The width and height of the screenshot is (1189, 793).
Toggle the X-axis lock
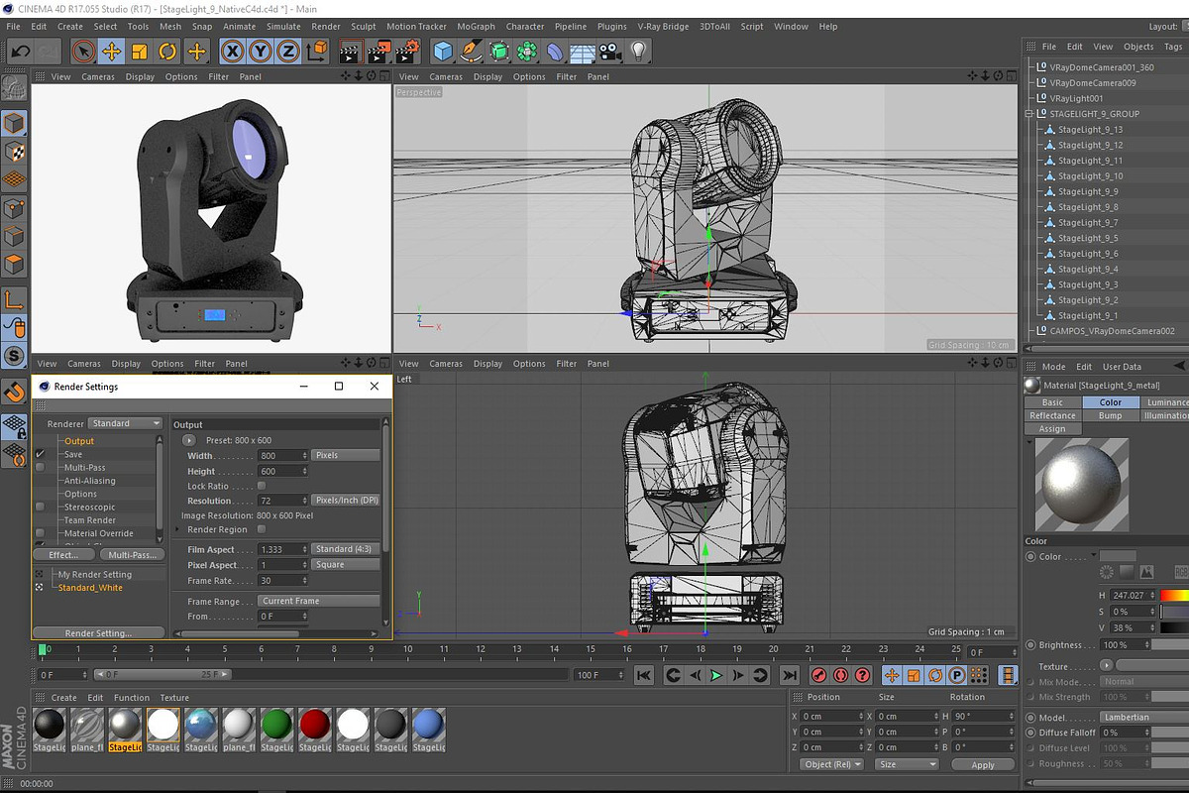pos(233,51)
